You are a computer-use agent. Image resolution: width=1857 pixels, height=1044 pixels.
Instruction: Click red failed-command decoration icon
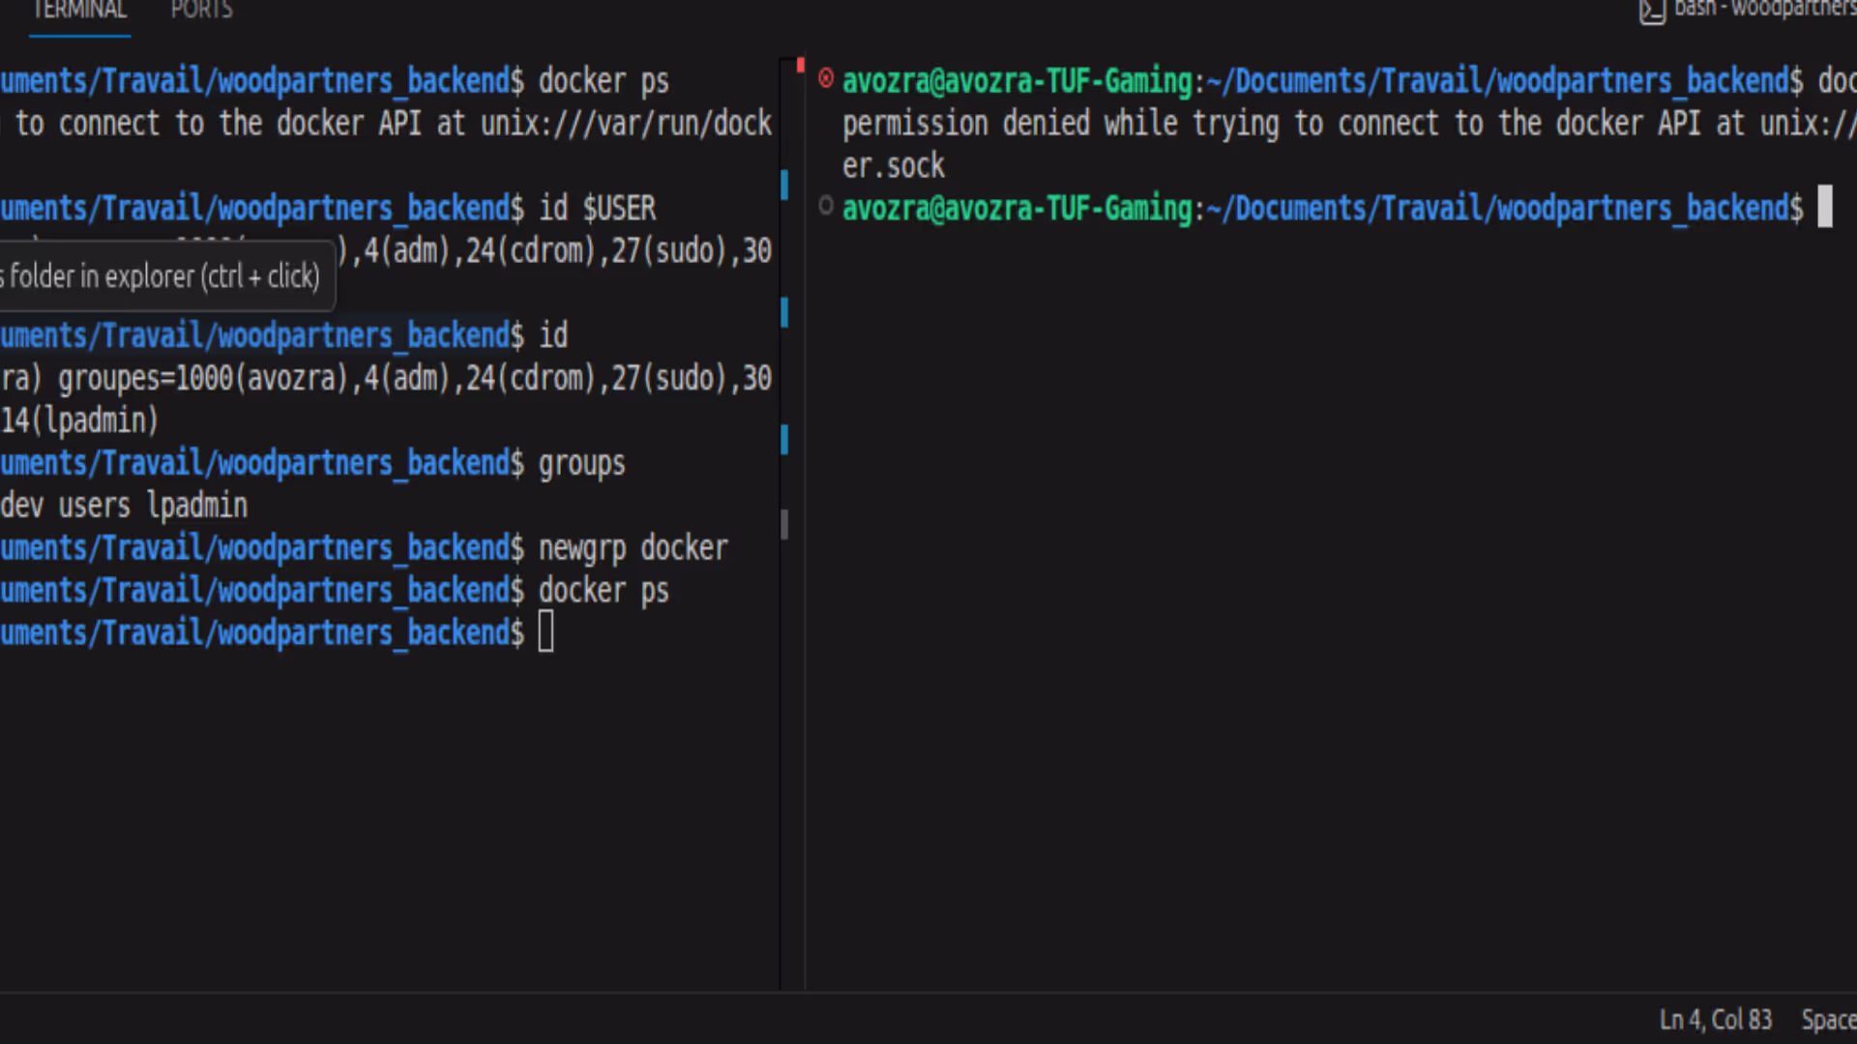tap(826, 77)
